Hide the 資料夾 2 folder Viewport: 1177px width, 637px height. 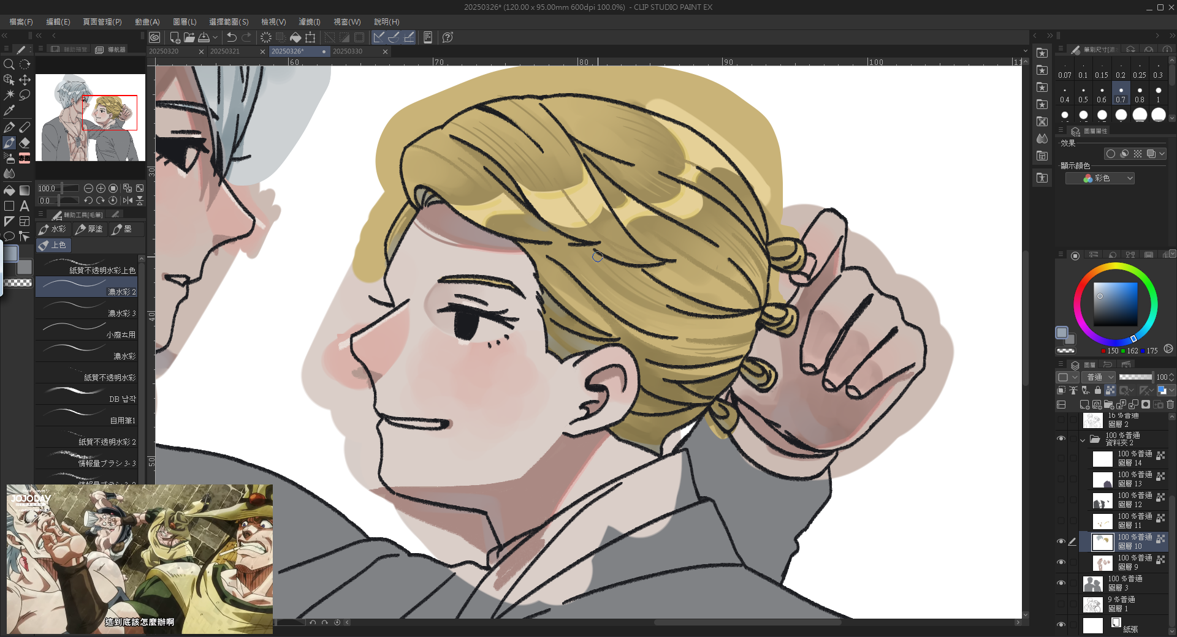(1061, 439)
